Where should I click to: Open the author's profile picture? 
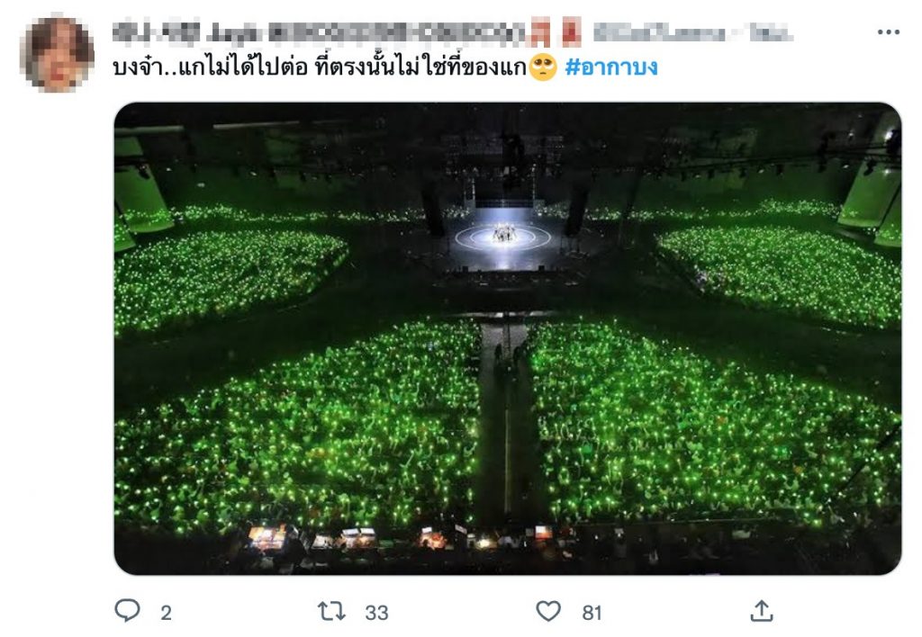pos(58,54)
